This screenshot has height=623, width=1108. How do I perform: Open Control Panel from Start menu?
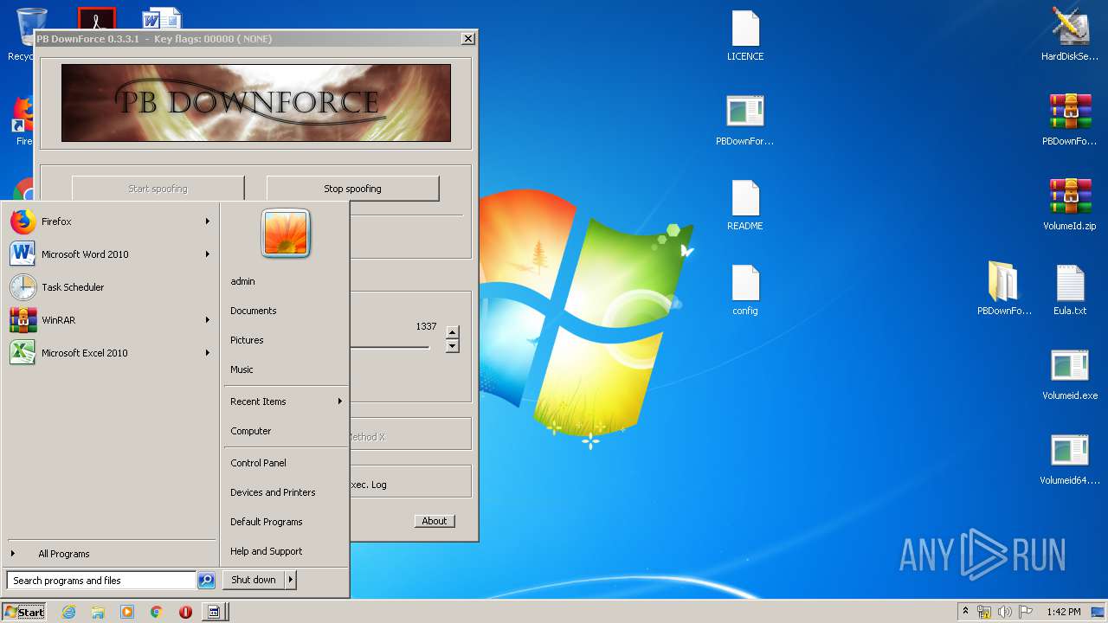pyautogui.click(x=285, y=463)
